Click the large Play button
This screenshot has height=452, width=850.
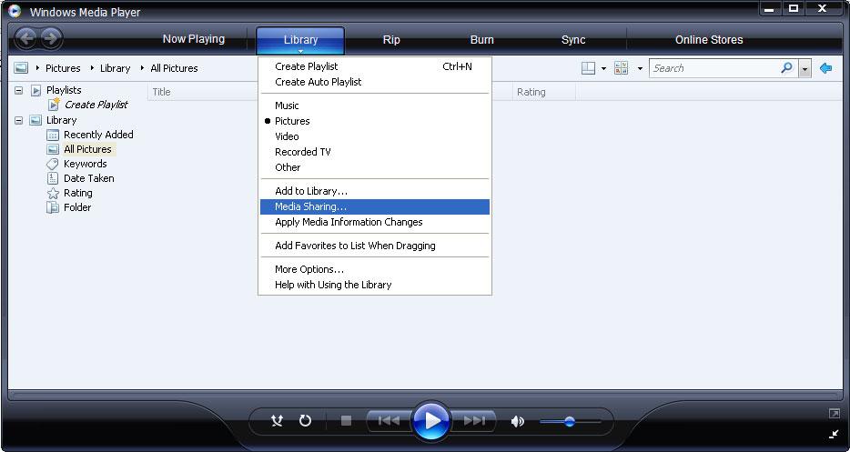tap(431, 420)
